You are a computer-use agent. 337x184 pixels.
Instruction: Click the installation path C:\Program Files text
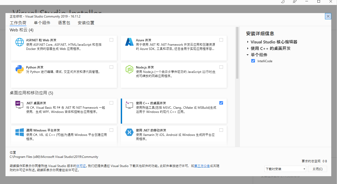(x=54, y=157)
